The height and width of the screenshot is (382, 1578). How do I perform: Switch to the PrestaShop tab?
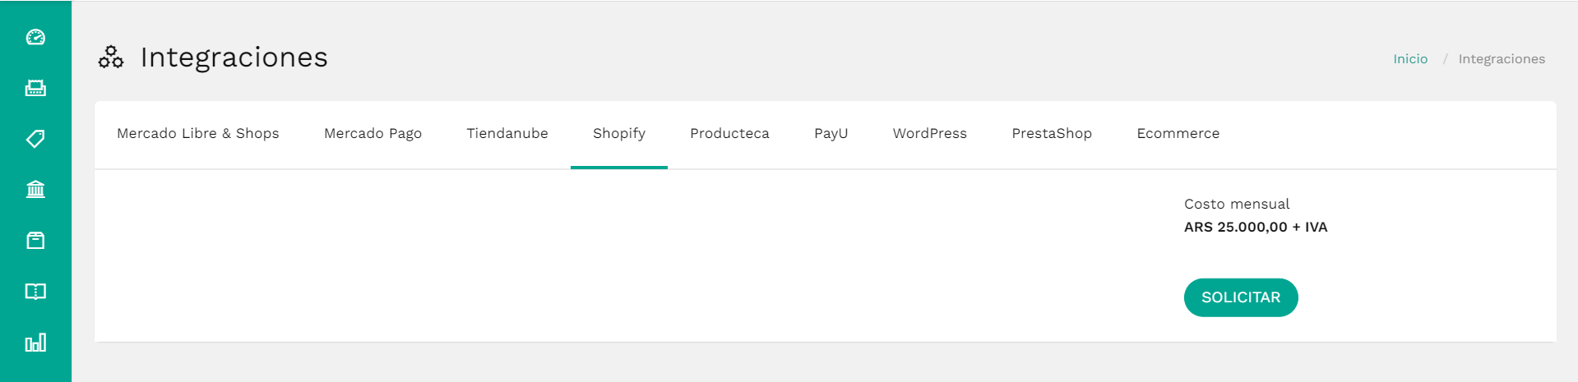(x=1052, y=134)
